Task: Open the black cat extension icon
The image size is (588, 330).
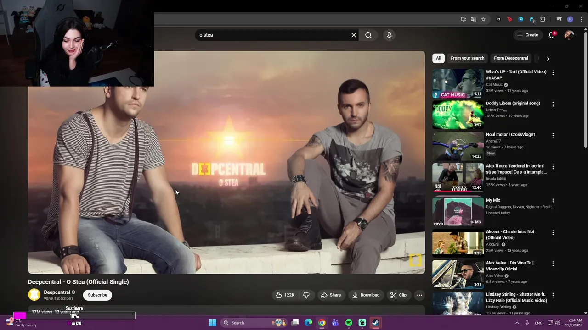Action: pos(498,19)
